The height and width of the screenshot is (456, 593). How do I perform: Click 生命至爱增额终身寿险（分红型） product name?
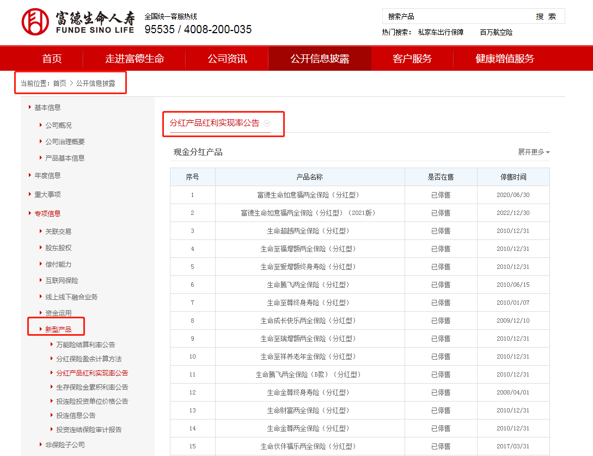click(308, 267)
